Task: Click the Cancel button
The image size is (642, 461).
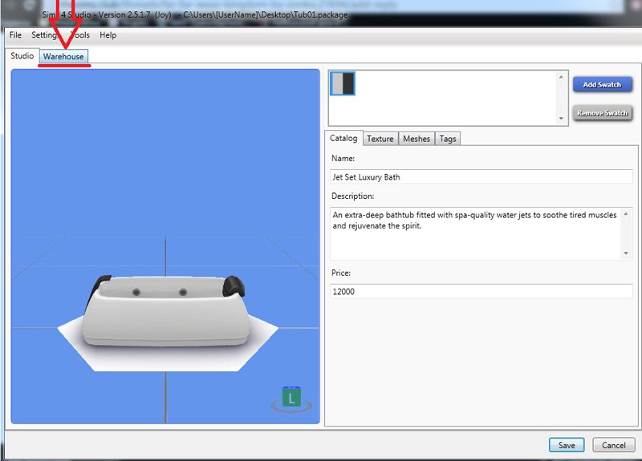Action: [x=613, y=445]
